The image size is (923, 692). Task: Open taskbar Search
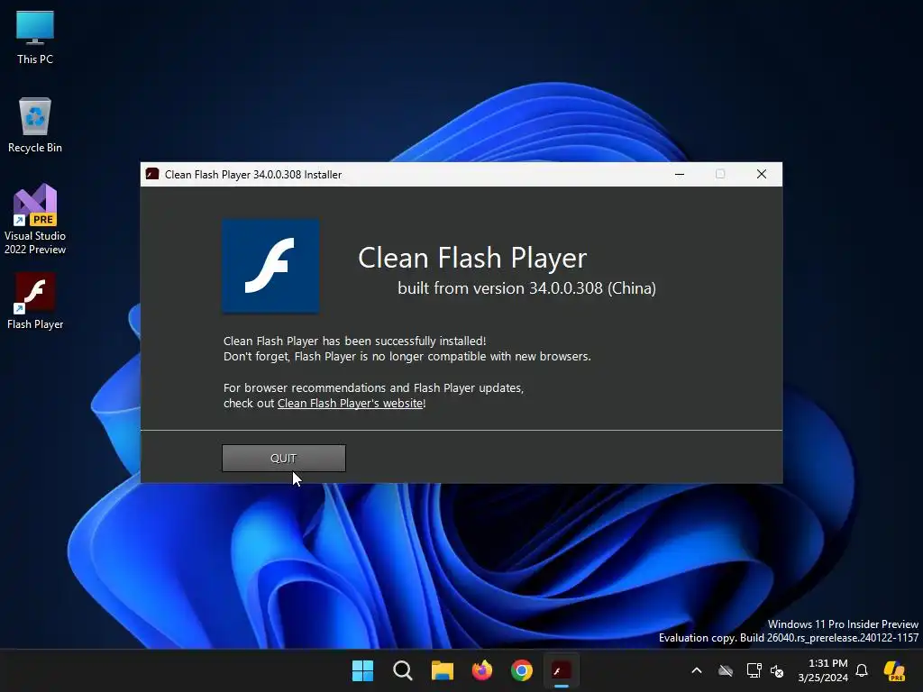tap(403, 670)
